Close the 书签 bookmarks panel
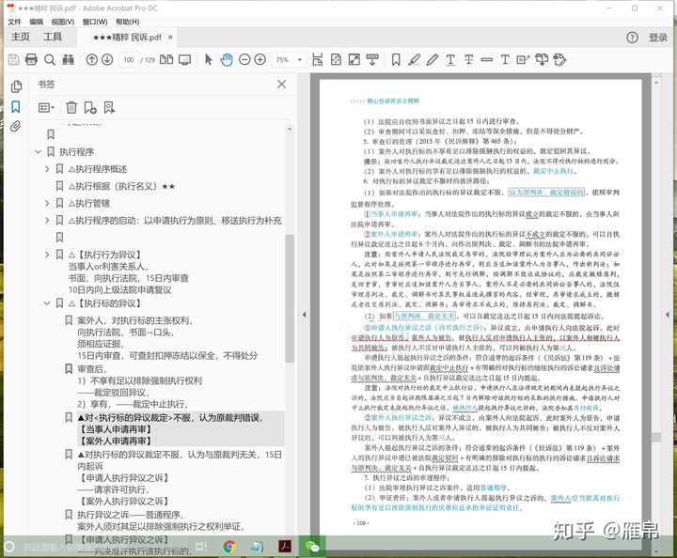The height and width of the screenshot is (558, 677). pyautogui.click(x=281, y=85)
